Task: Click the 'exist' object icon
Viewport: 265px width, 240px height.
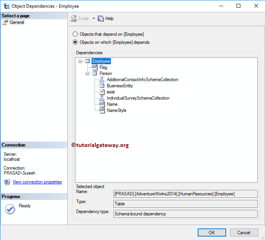Action: point(102,92)
